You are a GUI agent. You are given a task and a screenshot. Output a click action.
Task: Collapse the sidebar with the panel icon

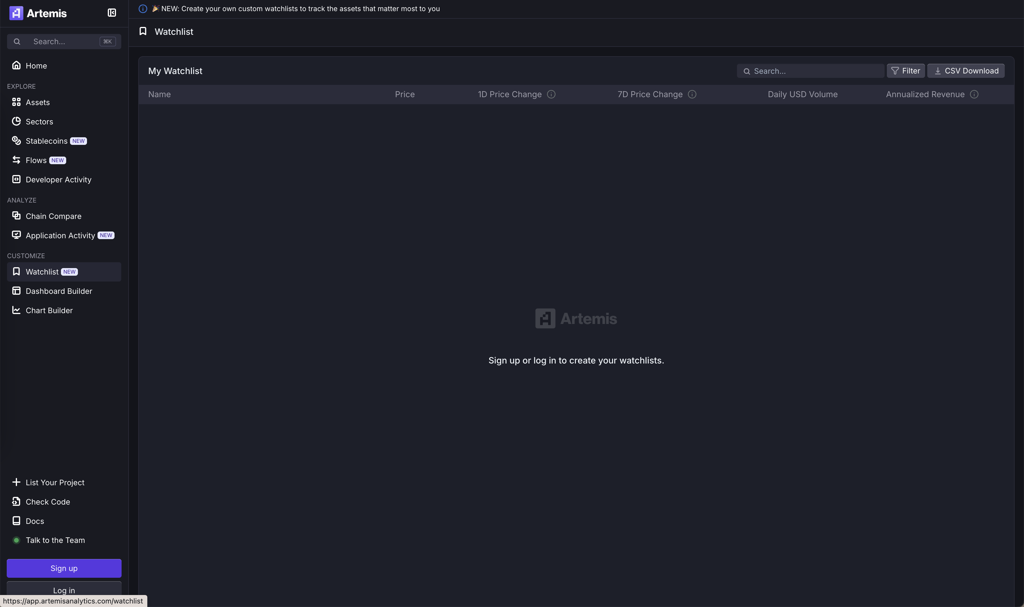click(x=112, y=13)
